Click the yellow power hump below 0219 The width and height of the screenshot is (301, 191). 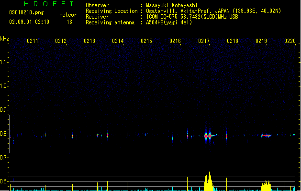point(266,185)
